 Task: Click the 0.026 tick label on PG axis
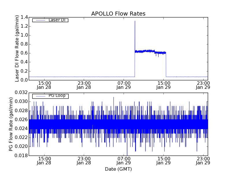coord(21,120)
